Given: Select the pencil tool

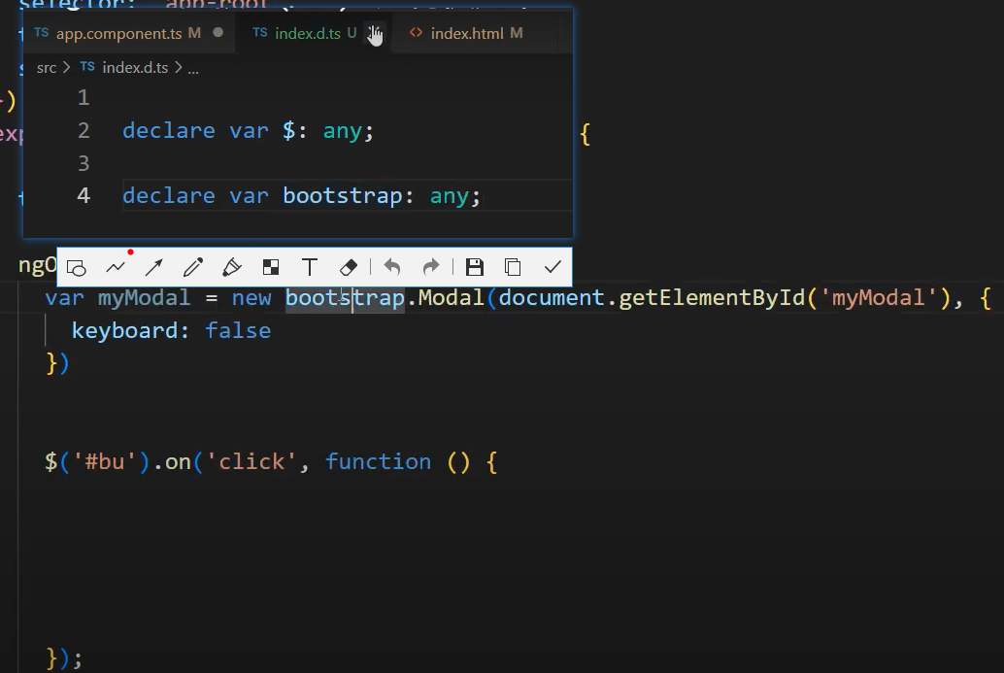Looking at the screenshot, I should 192,267.
